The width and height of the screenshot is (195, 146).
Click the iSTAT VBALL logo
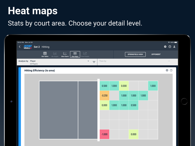(x=28, y=47)
